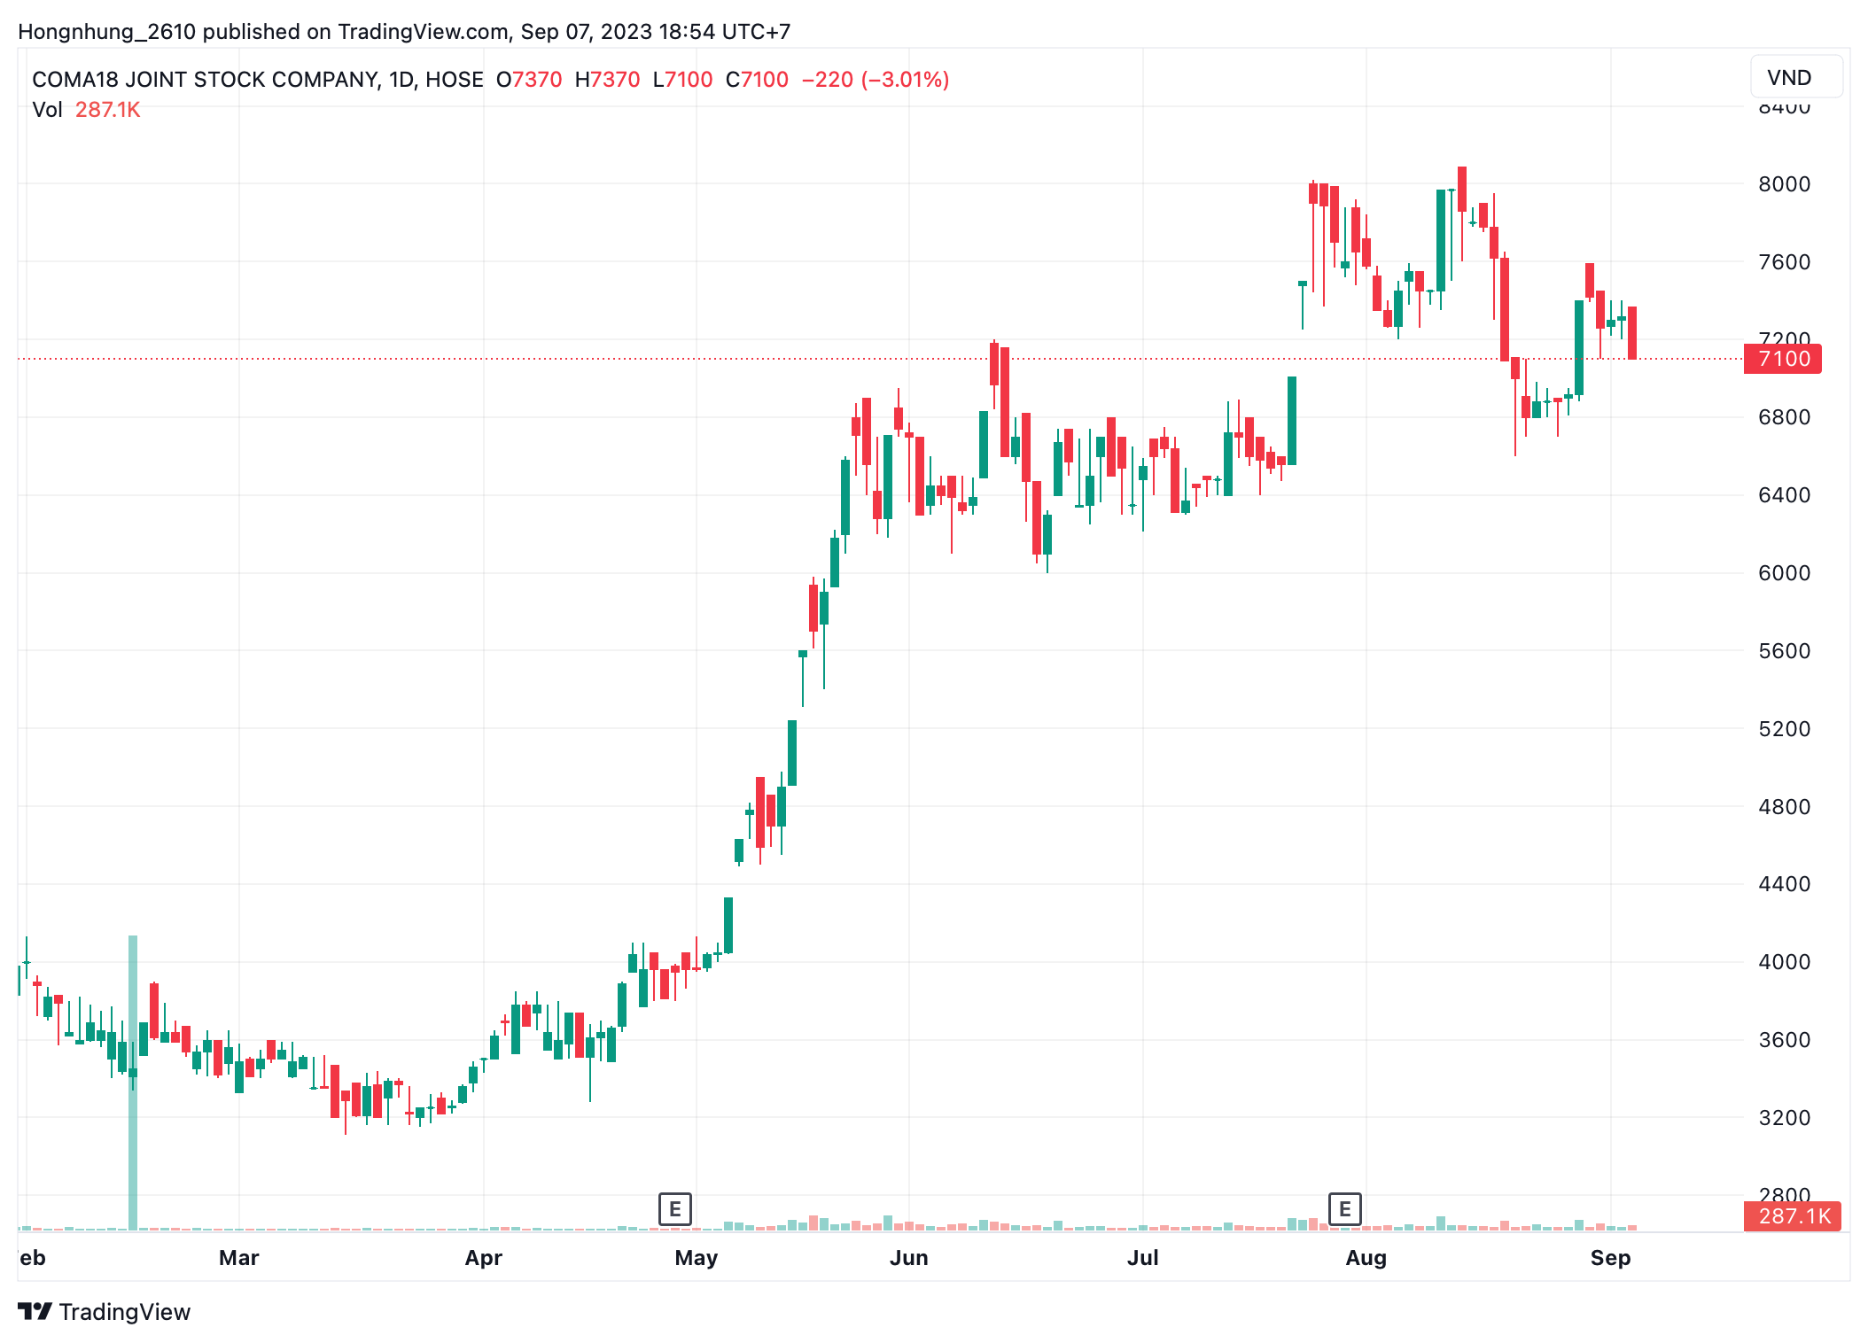
Task: Click the 7600 price axis label
Action: pos(1784,261)
